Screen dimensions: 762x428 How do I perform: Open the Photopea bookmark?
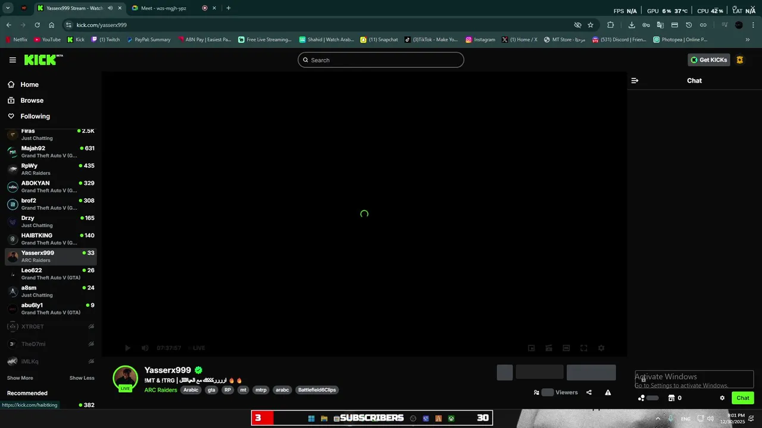click(x=680, y=40)
